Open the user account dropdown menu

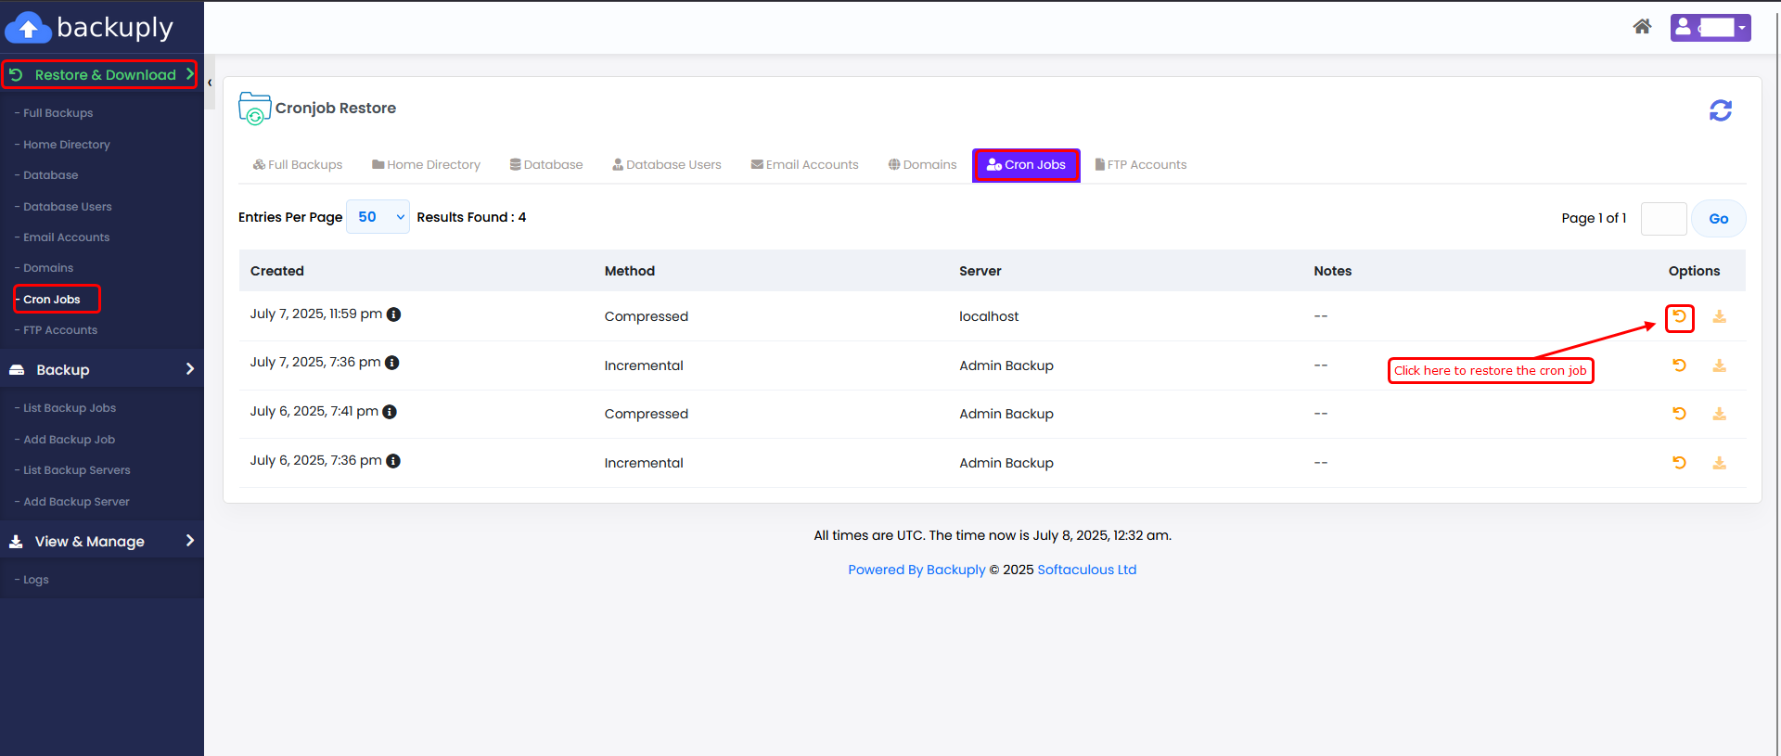pyautogui.click(x=1710, y=28)
